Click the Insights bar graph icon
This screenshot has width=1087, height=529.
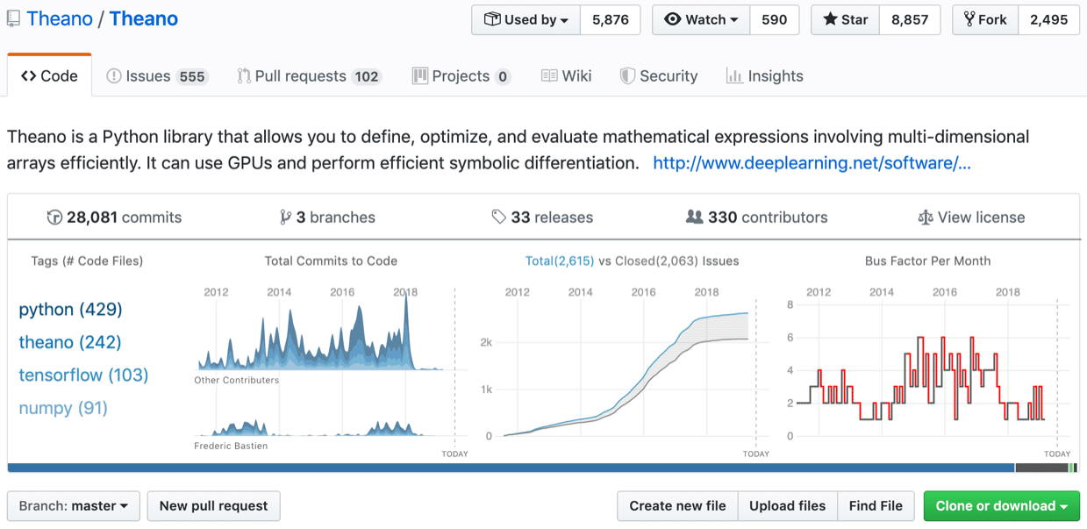(x=734, y=76)
